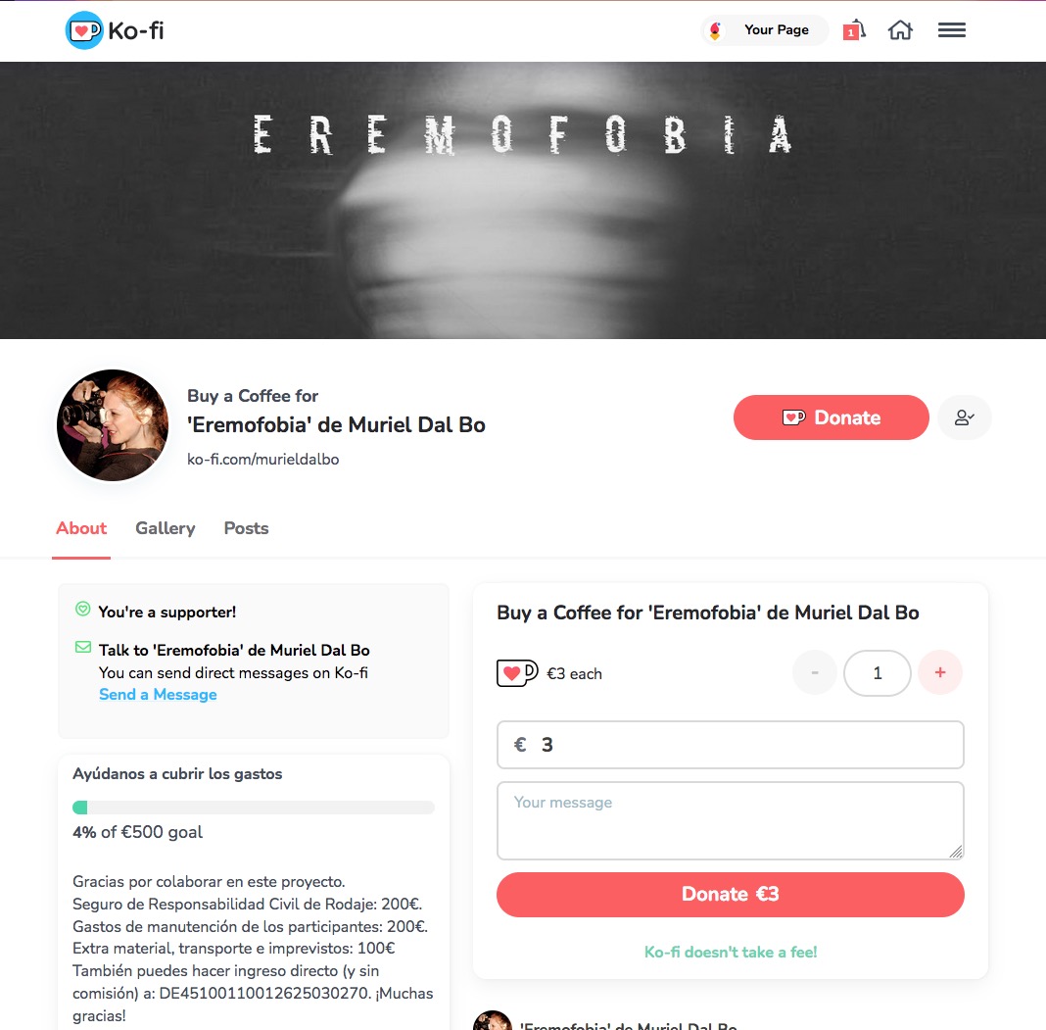Image resolution: width=1046 pixels, height=1030 pixels.
Task: Click the green supporter heart icon
Action: coord(82,609)
